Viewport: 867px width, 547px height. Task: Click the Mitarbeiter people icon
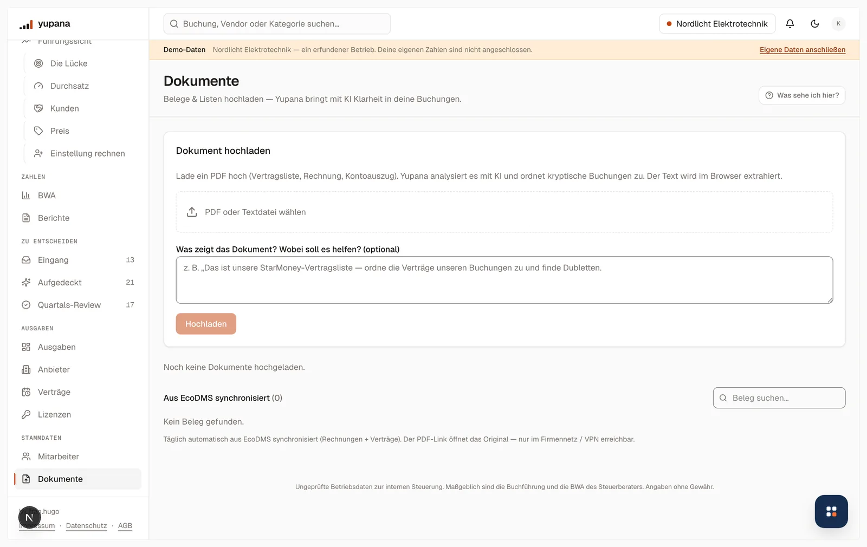(26, 457)
